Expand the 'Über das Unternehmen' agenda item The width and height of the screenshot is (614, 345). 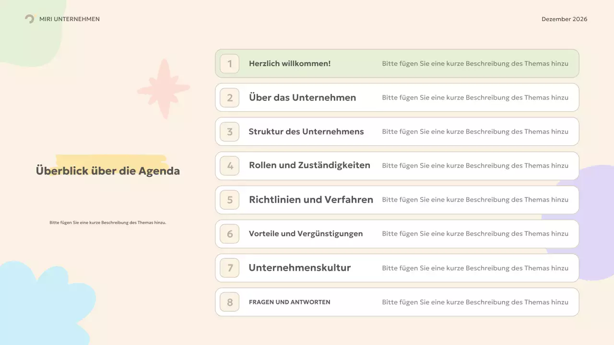(x=397, y=97)
